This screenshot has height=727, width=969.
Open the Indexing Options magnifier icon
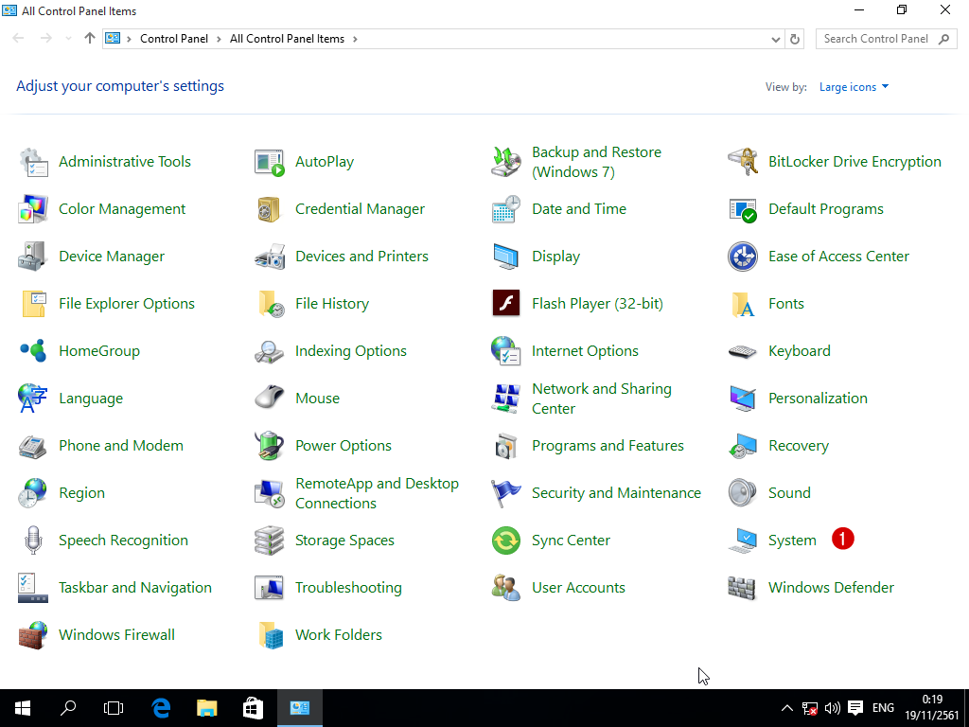(270, 351)
